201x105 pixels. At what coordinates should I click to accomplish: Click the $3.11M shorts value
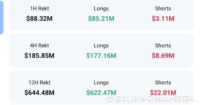pos(163,19)
